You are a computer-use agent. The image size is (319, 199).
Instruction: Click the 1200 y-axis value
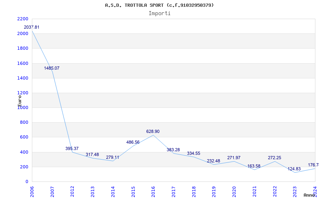pos(23,93)
